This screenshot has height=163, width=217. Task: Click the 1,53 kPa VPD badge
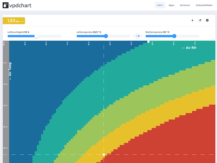point(14,21)
